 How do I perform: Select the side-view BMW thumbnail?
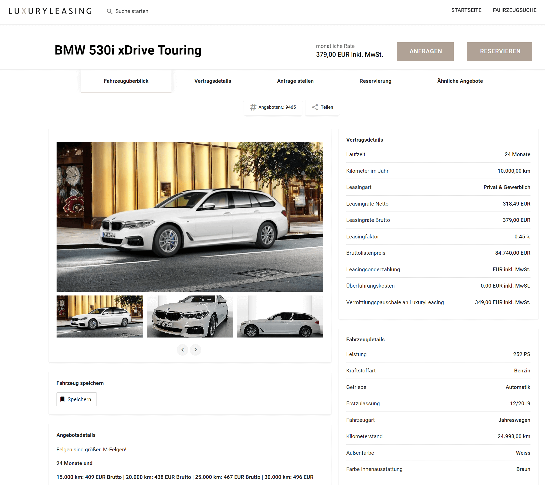tap(280, 316)
